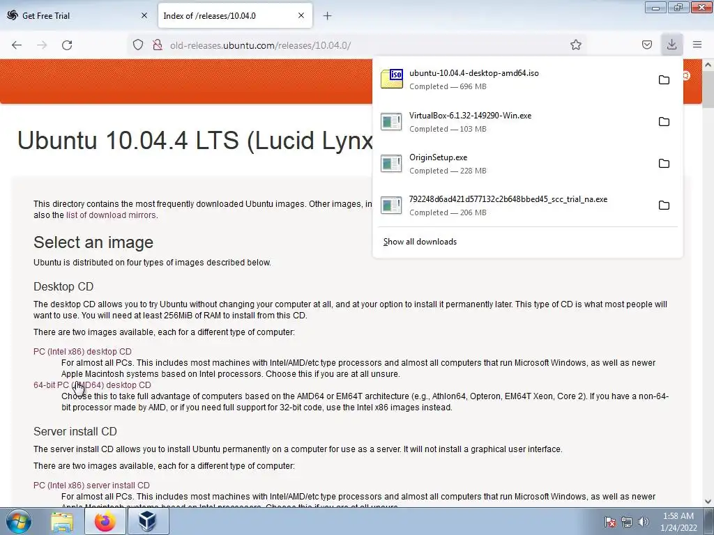Click the scc_trial exe file icon
The width and height of the screenshot is (714, 535).
coord(392,206)
